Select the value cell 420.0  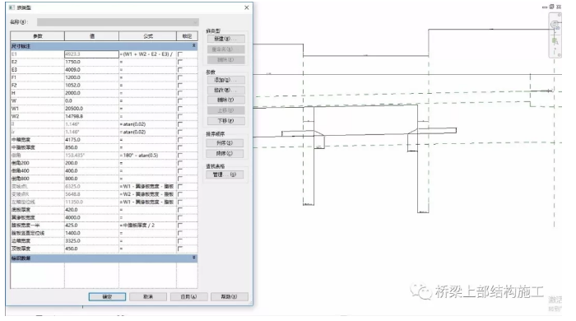[x=91, y=210]
